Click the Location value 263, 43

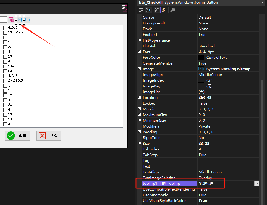coord(205,97)
